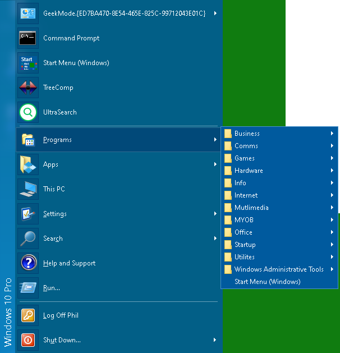Click the GeekMode GUID label text
This screenshot has height=353, width=340.
tap(125, 13)
